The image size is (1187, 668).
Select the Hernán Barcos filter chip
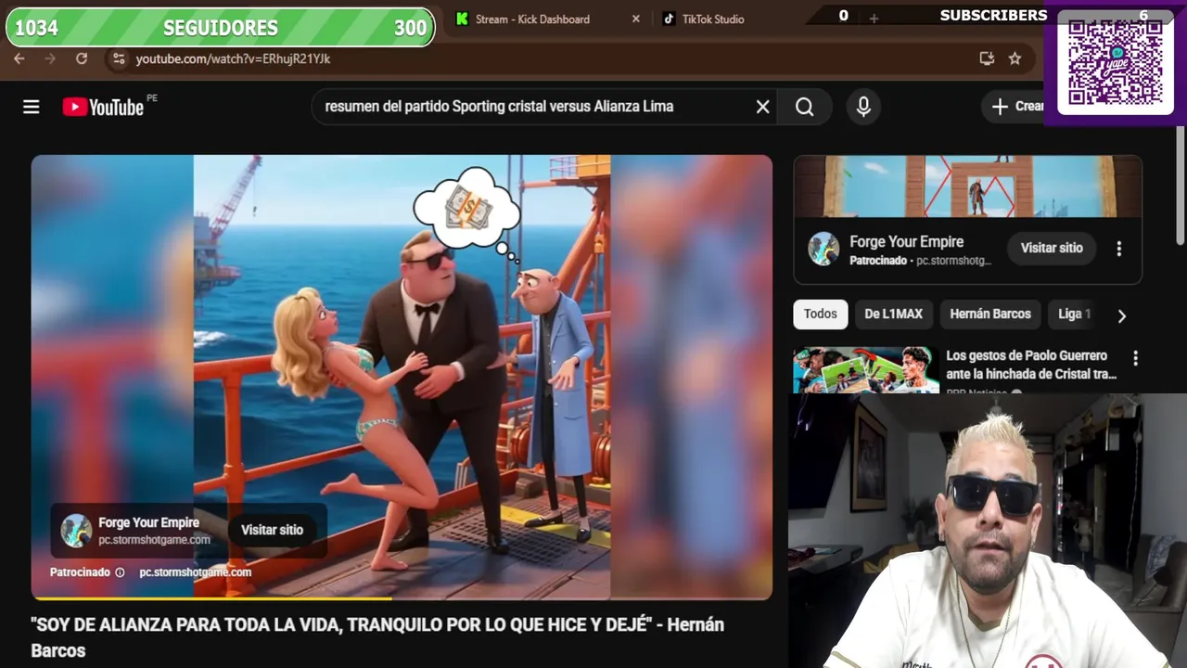click(990, 314)
